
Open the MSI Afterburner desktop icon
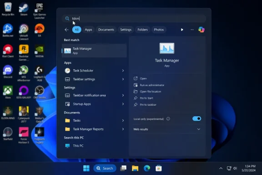pos(24,73)
